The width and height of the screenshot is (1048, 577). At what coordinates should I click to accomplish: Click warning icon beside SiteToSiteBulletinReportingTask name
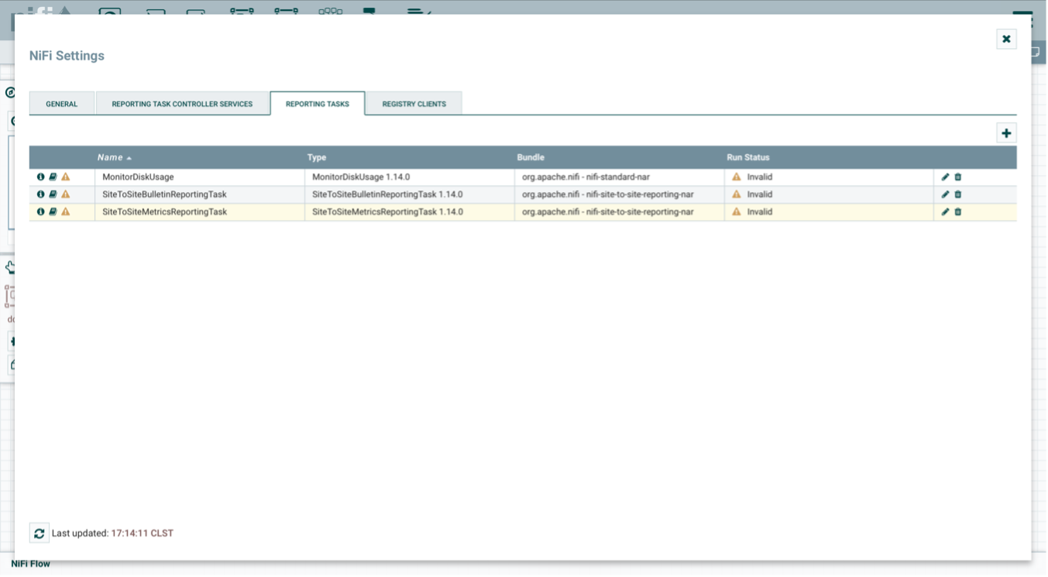66,194
